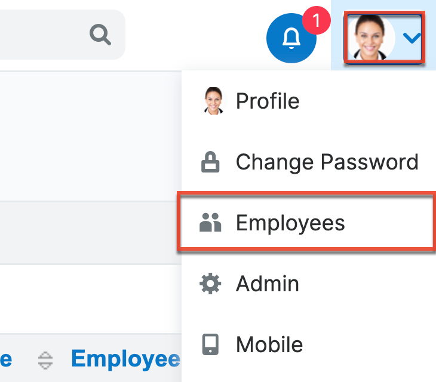Click the cut-off column header at bottom left
Screen dimensions: 436x382
[6, 359]
